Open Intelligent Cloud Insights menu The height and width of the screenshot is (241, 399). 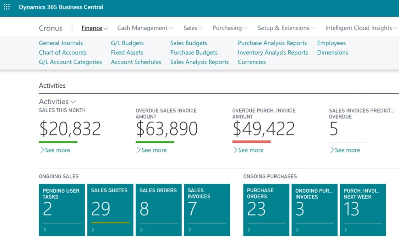point(361,28)
